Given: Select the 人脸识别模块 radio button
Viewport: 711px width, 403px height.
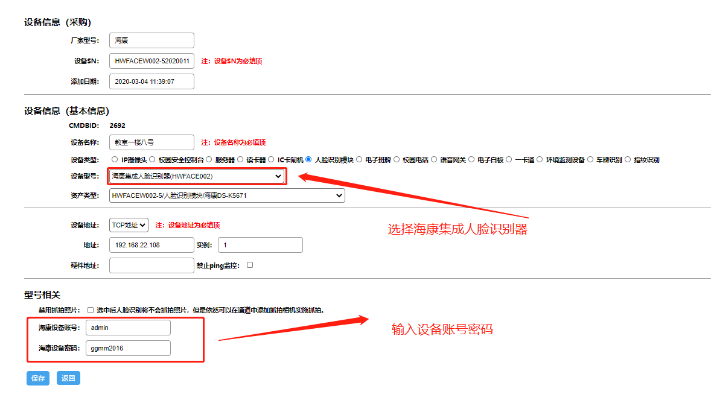Looking at the screenshot, I should coord(308,160).
